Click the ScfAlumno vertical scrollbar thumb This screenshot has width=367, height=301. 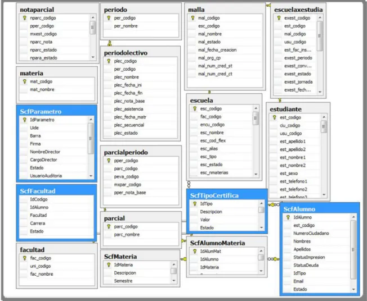point(353,249)
